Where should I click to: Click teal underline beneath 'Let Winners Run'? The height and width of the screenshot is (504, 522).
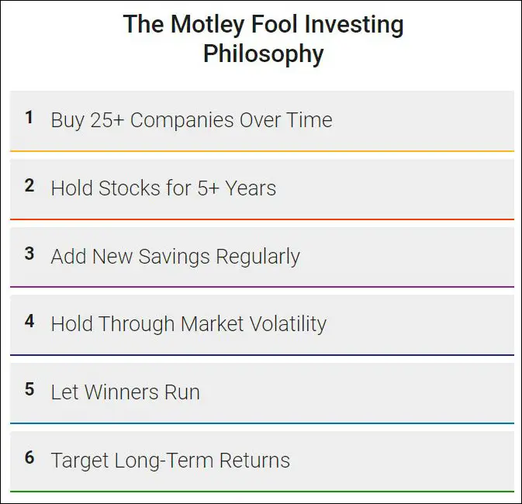[261, 423]
